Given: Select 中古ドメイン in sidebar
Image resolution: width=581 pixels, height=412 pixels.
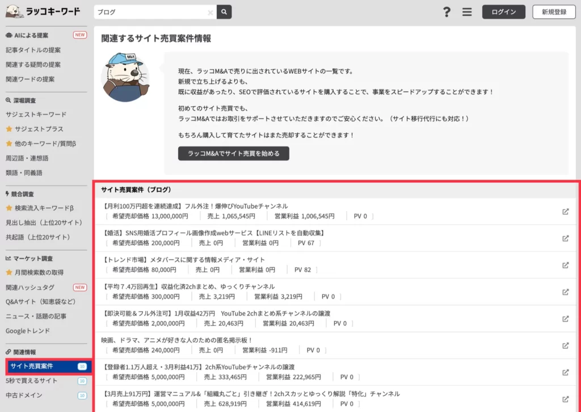Looking at the screenshot, I should (x=24, y=396).
